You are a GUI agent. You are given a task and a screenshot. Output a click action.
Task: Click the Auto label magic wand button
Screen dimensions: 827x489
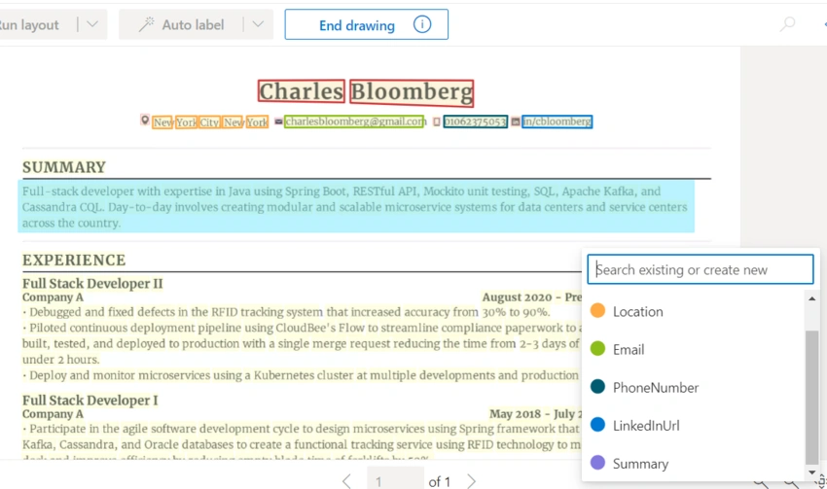(181, 24)
